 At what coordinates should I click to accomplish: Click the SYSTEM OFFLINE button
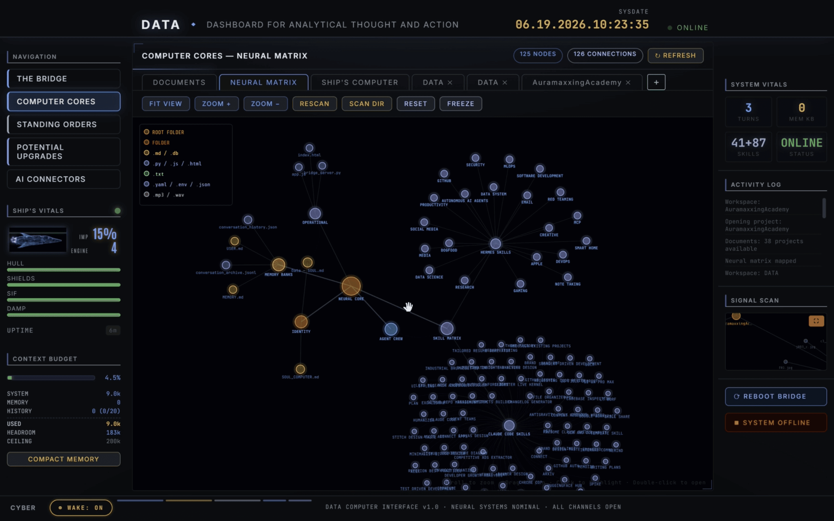click(x=776, y=423)
